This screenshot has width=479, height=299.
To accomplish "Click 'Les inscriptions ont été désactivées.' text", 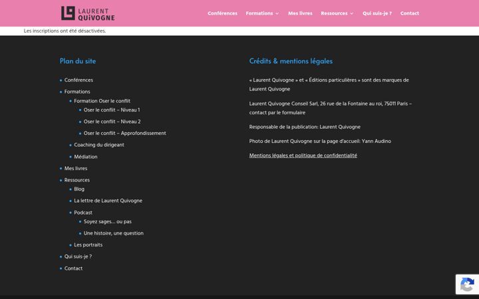I will point(65,31).
